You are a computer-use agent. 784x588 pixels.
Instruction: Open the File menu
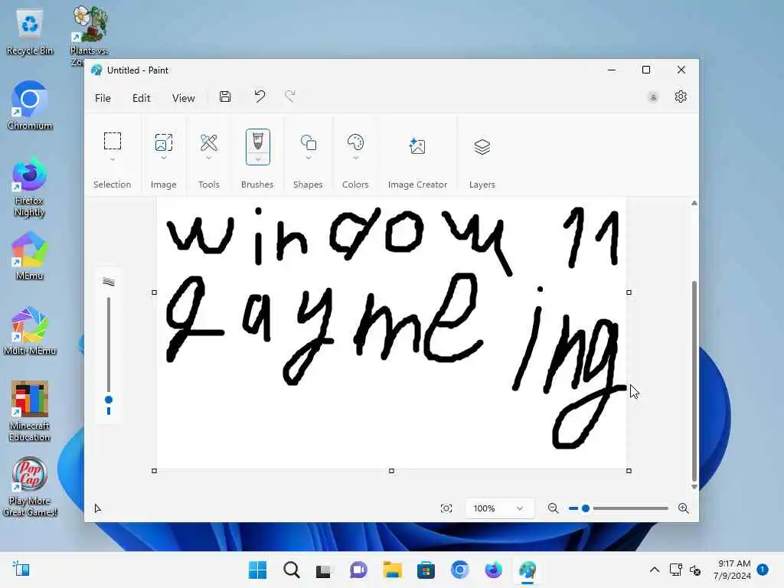coord(103,98)
